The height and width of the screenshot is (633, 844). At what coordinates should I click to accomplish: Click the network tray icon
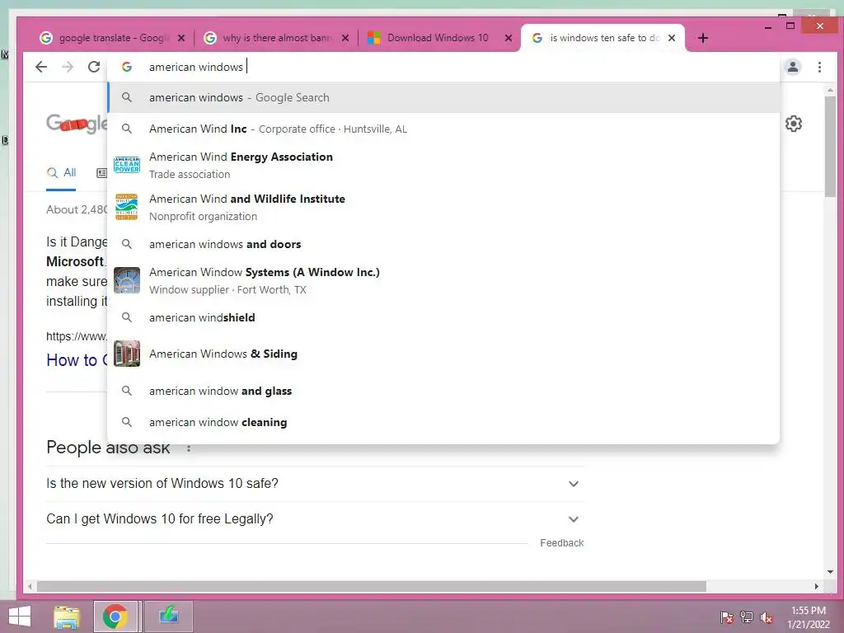[x=747, y=617]
